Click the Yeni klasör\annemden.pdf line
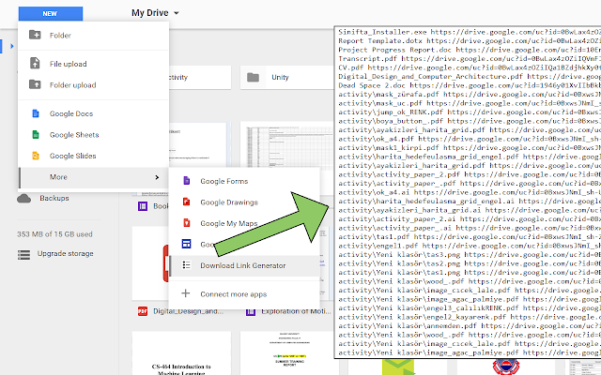This screenshot has height=375, width=601. (x=470, y=325)
